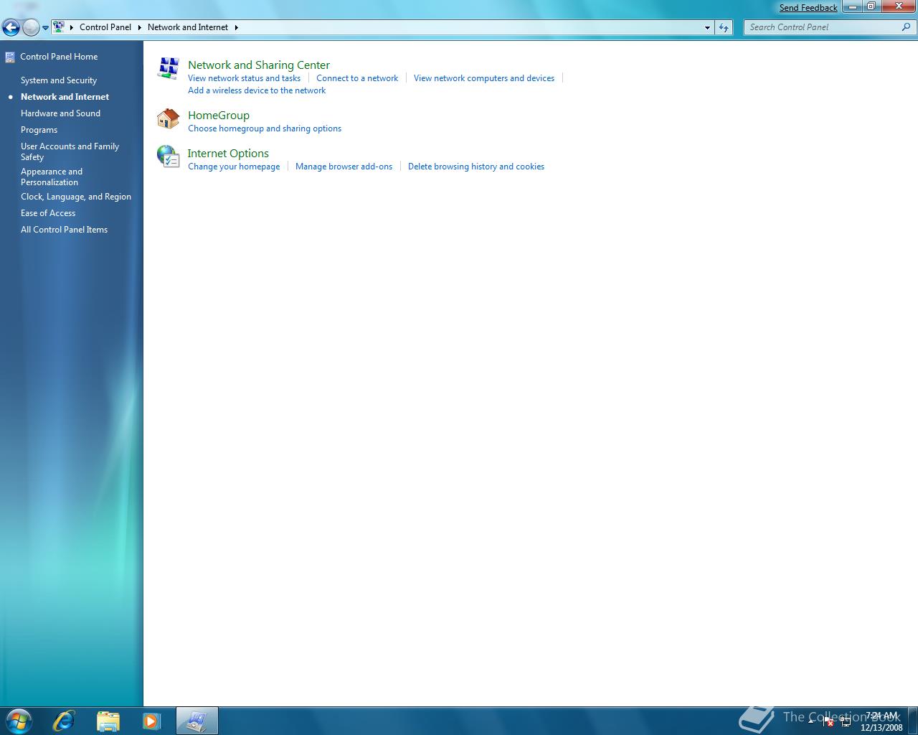Expand the arrow after Network and Internet breadcrumb

tap(236, 27)
